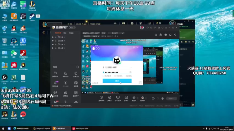
Task: Hide the 文本 4 layer with its eye icon
Action: click(53, 41)
